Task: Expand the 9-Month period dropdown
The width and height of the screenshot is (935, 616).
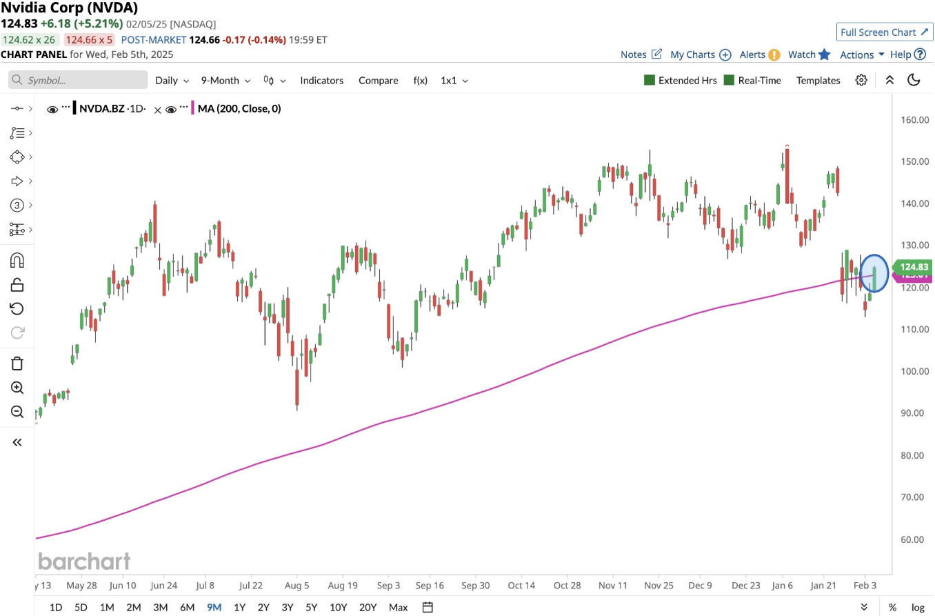Action: 225,80
